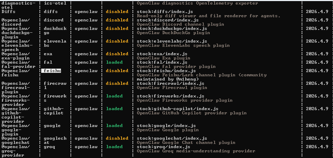Click the OpenClaw Fireworks provider plugin description
The height and width of the screenshot is (158, 333).
tap(184, 100)
